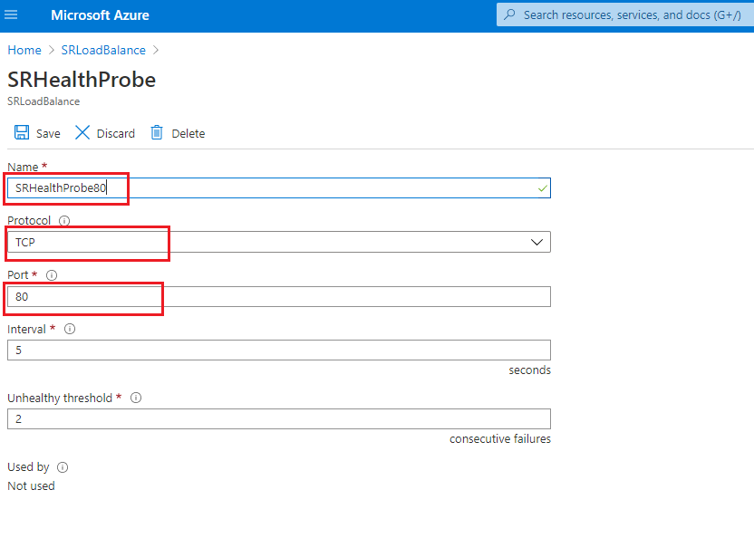Click the Protocol info icon

[x=64, y=221]
